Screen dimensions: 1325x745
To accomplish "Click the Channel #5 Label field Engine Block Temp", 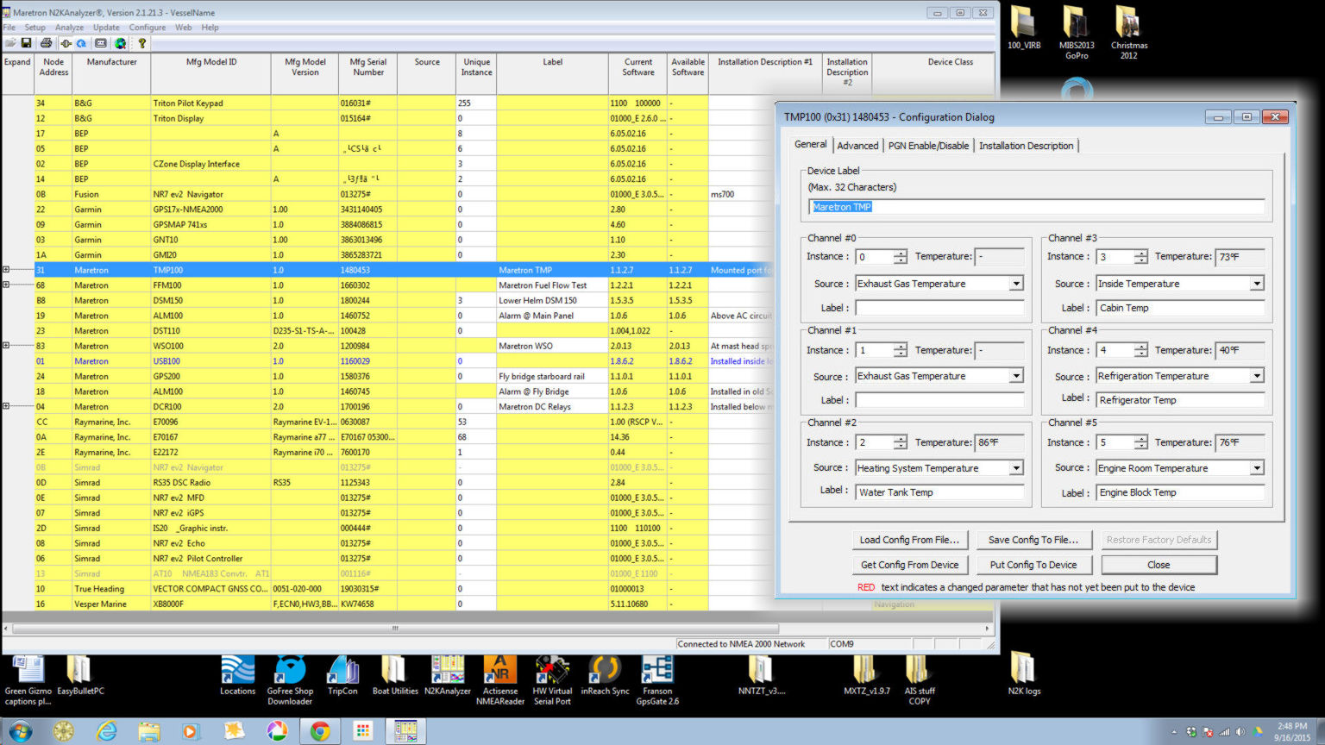I will point(1180,492).
